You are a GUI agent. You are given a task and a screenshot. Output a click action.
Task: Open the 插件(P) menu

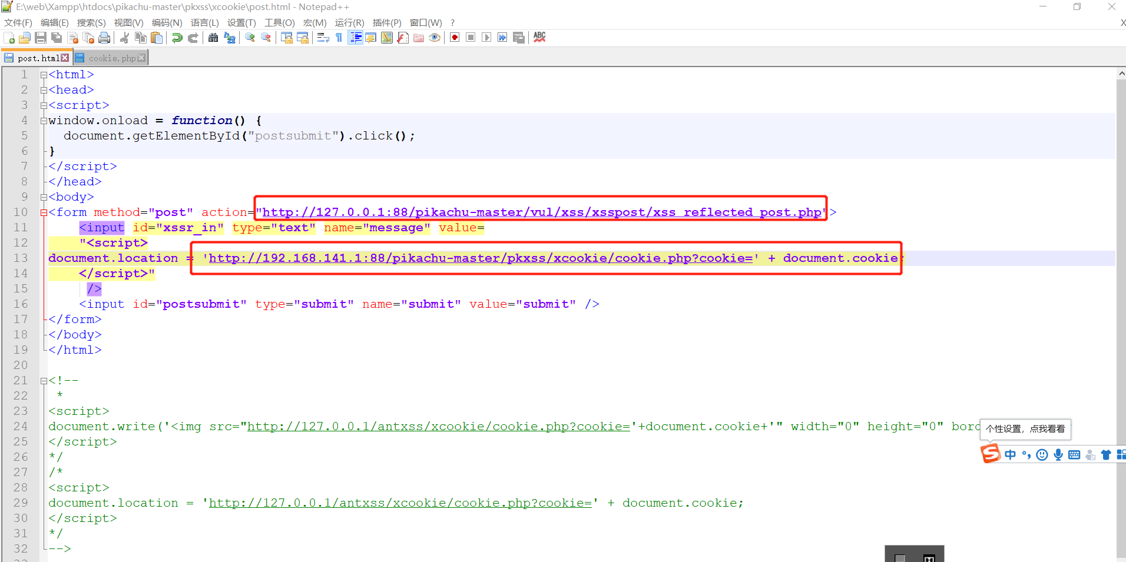(387, 23)
